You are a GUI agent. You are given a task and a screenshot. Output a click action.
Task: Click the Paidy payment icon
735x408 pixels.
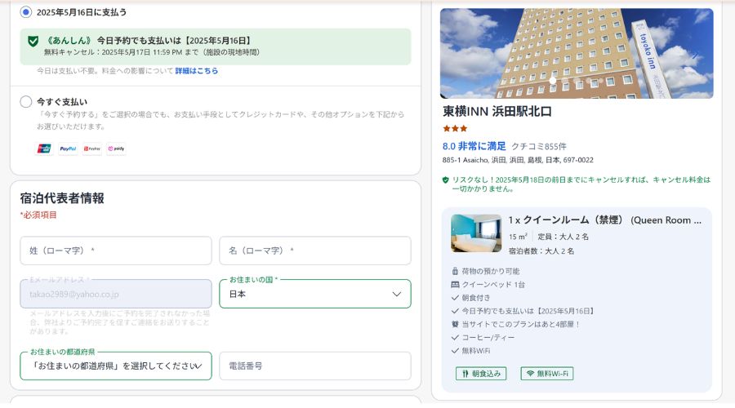pyautogui.click(x=116, y=149)
